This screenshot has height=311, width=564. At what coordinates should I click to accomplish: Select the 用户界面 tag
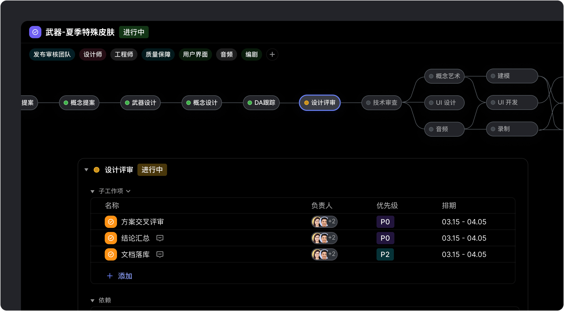195,54
